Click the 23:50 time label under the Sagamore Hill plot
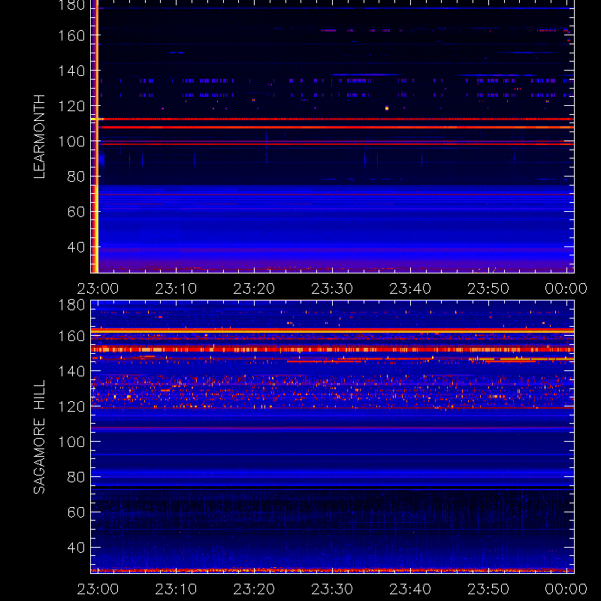The height and width of the screenshot is (601, 601). pos(488,589)
